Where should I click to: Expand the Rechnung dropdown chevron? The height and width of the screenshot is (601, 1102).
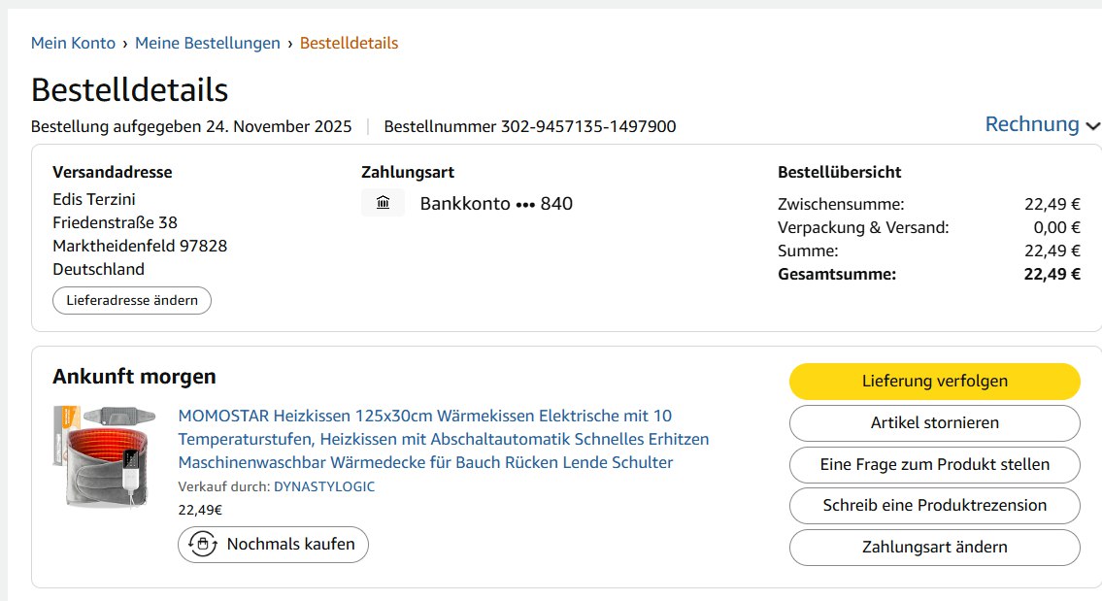coord(1093,126)
